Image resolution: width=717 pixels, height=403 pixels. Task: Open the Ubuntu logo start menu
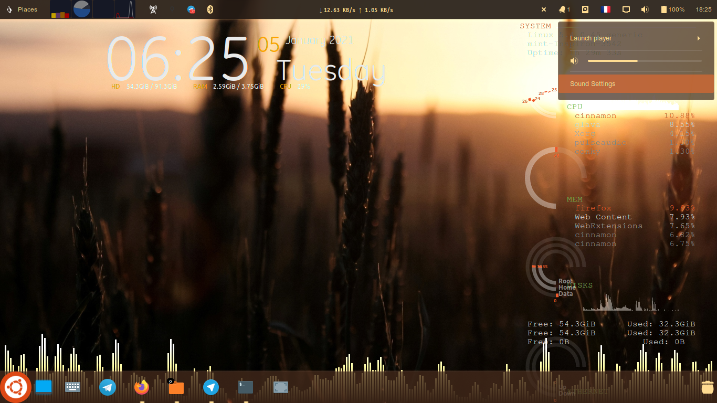16,387
